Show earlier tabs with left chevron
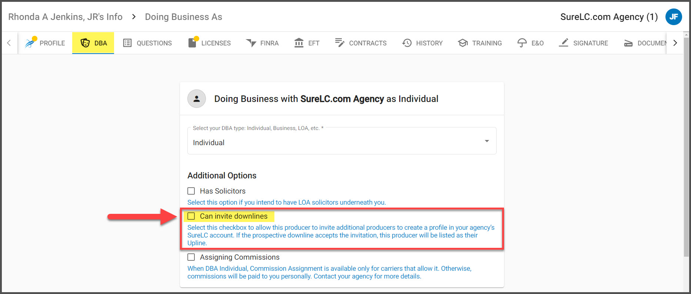Screen dimensions: 691x294 (x=9, y=43)
